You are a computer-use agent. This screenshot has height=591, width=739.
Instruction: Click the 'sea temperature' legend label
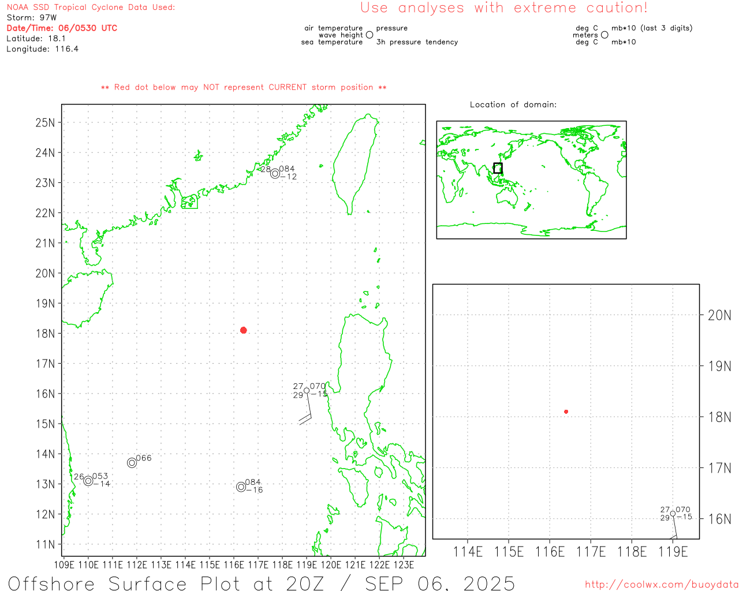coord(332,42)
